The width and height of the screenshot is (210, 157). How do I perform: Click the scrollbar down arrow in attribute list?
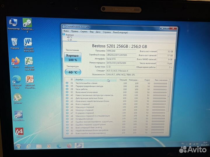(167, 133)
